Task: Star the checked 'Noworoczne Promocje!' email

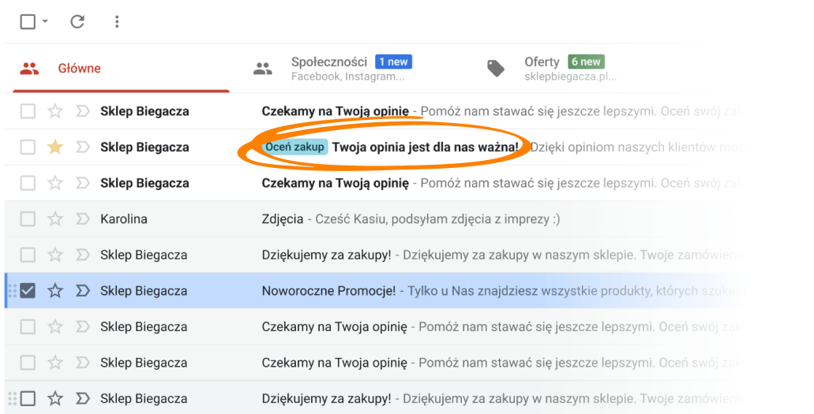Action: click(55, 290)
